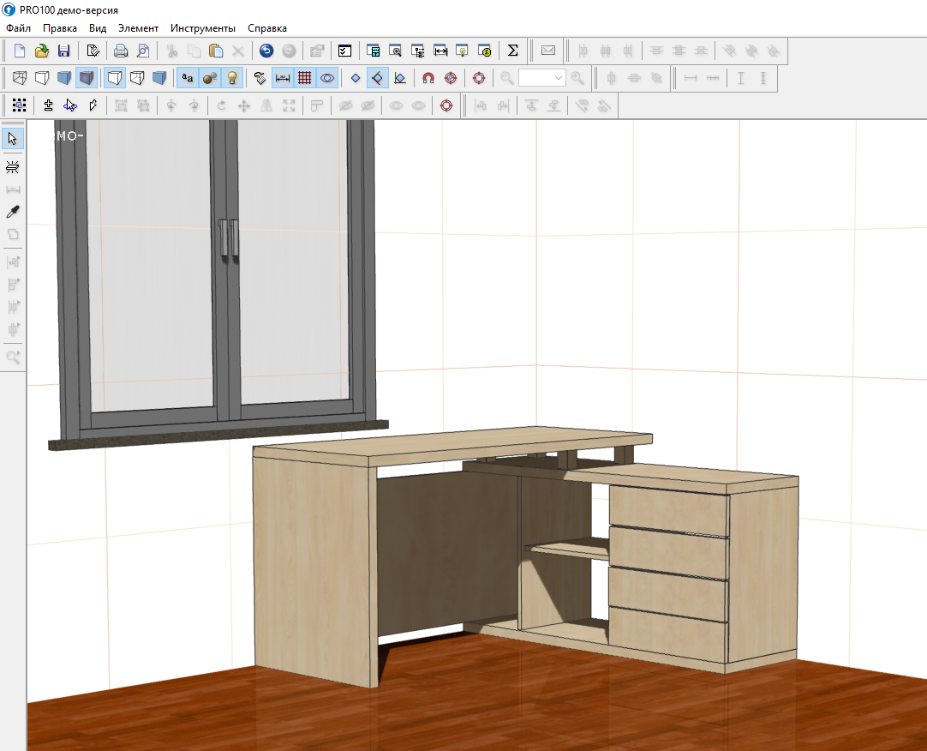This screenshot has width=927, height=751.
Task: Open the dimensions window icon
Action: coord(440,51)
